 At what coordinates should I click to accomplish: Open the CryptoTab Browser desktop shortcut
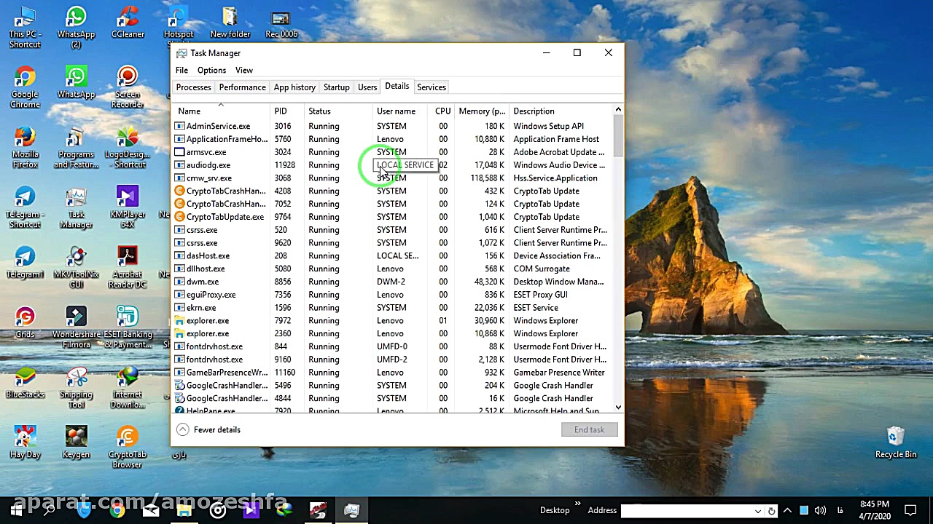(127, 437)
